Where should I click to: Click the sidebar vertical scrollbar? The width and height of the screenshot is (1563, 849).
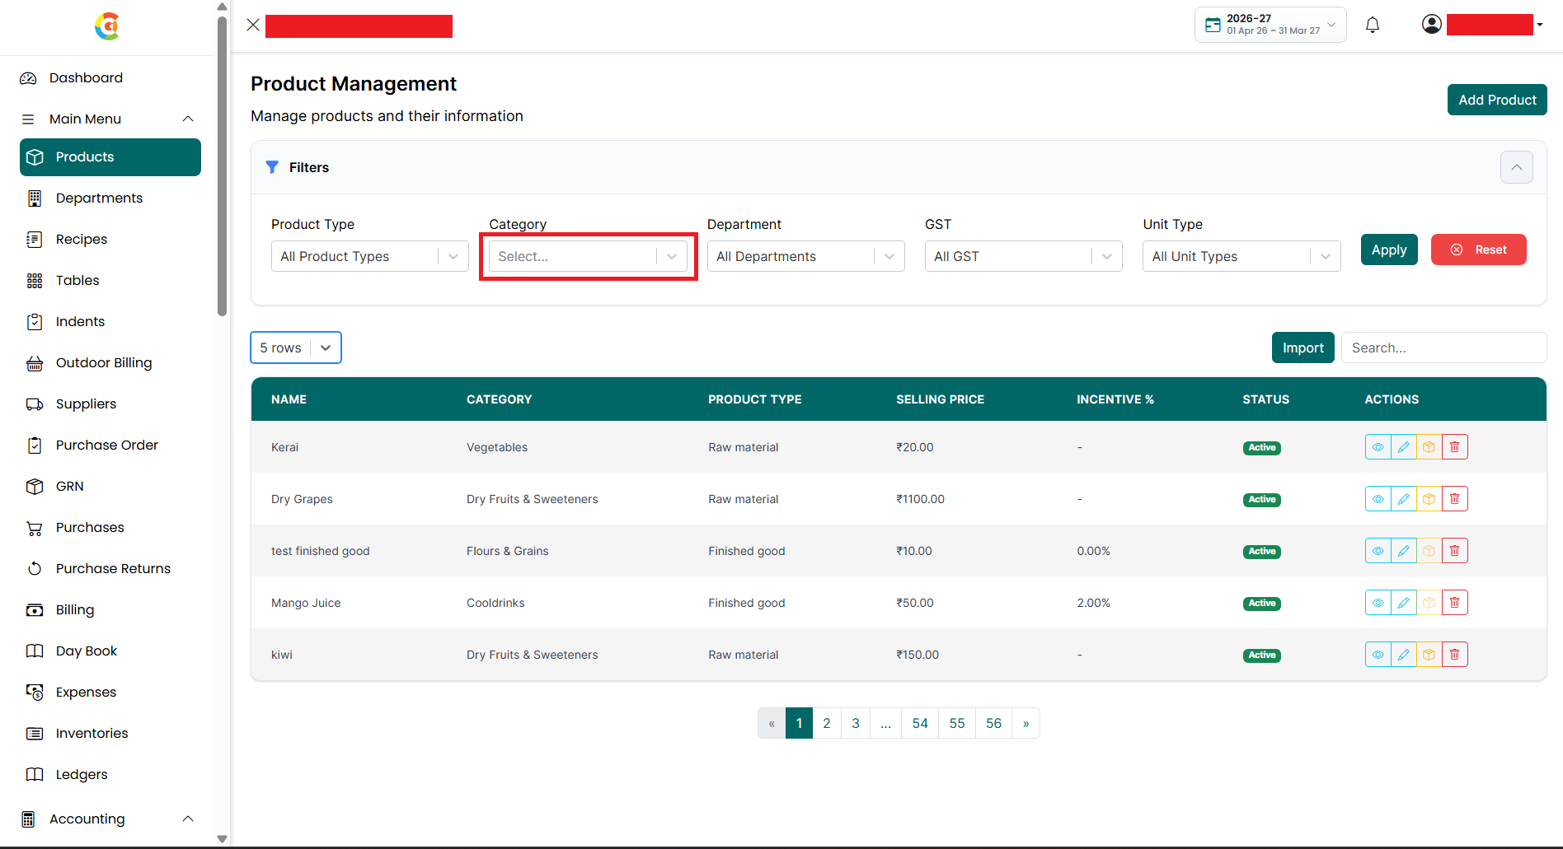tap(222, 165)
